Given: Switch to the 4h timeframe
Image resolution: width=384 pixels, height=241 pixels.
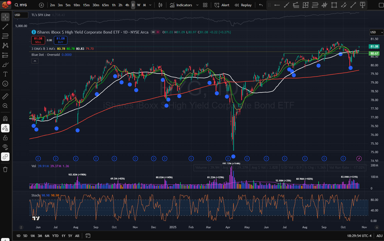Looking at the screenshot, I should 127,5.
